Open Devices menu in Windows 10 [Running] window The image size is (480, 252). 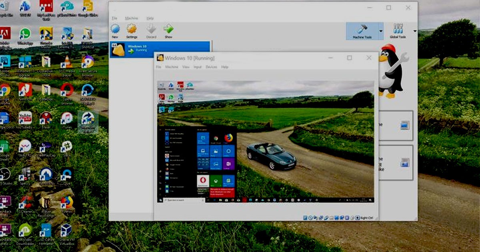pos(212,67)
